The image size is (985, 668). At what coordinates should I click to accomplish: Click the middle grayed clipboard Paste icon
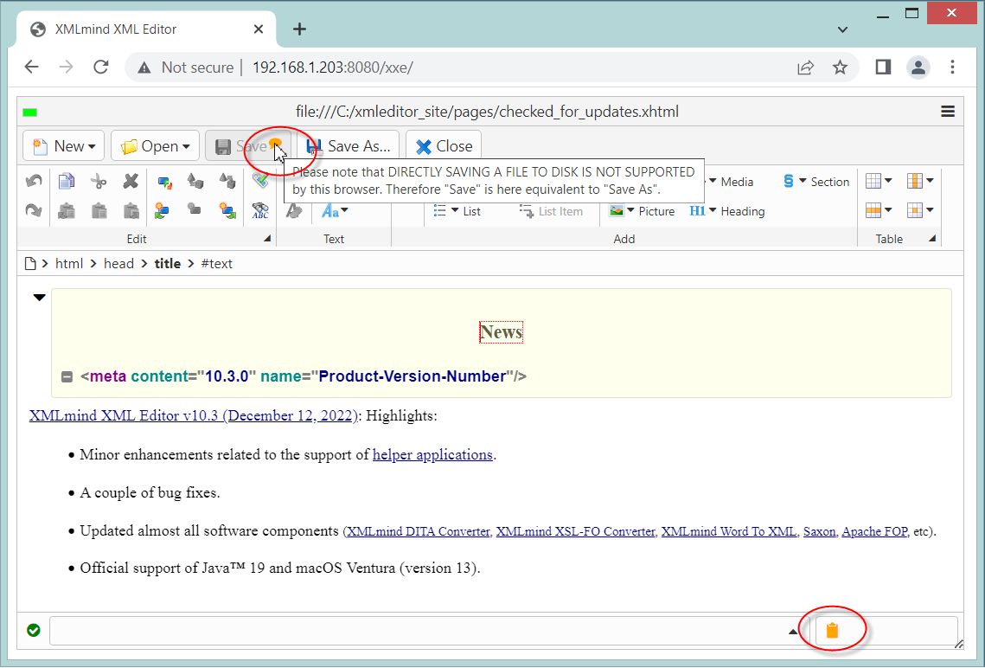click(99, 210)
